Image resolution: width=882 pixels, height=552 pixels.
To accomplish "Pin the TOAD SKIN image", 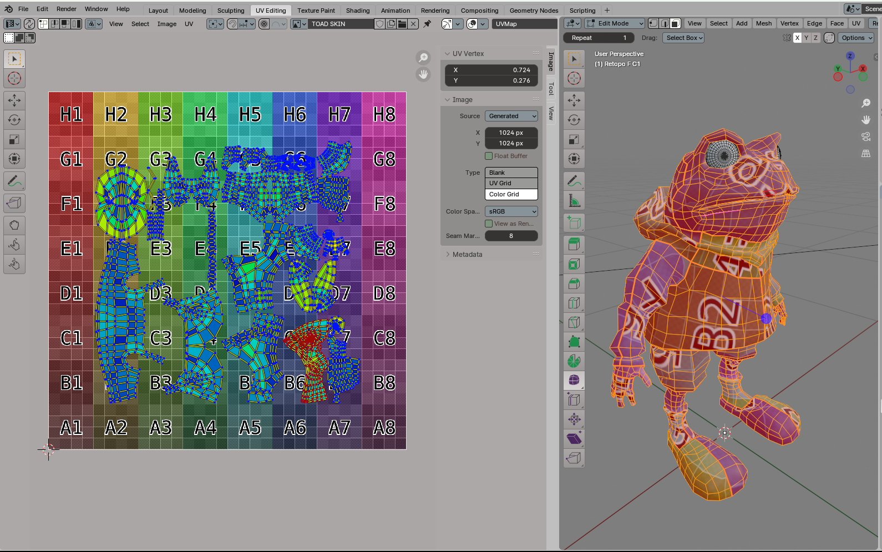I will click(427, 24).
